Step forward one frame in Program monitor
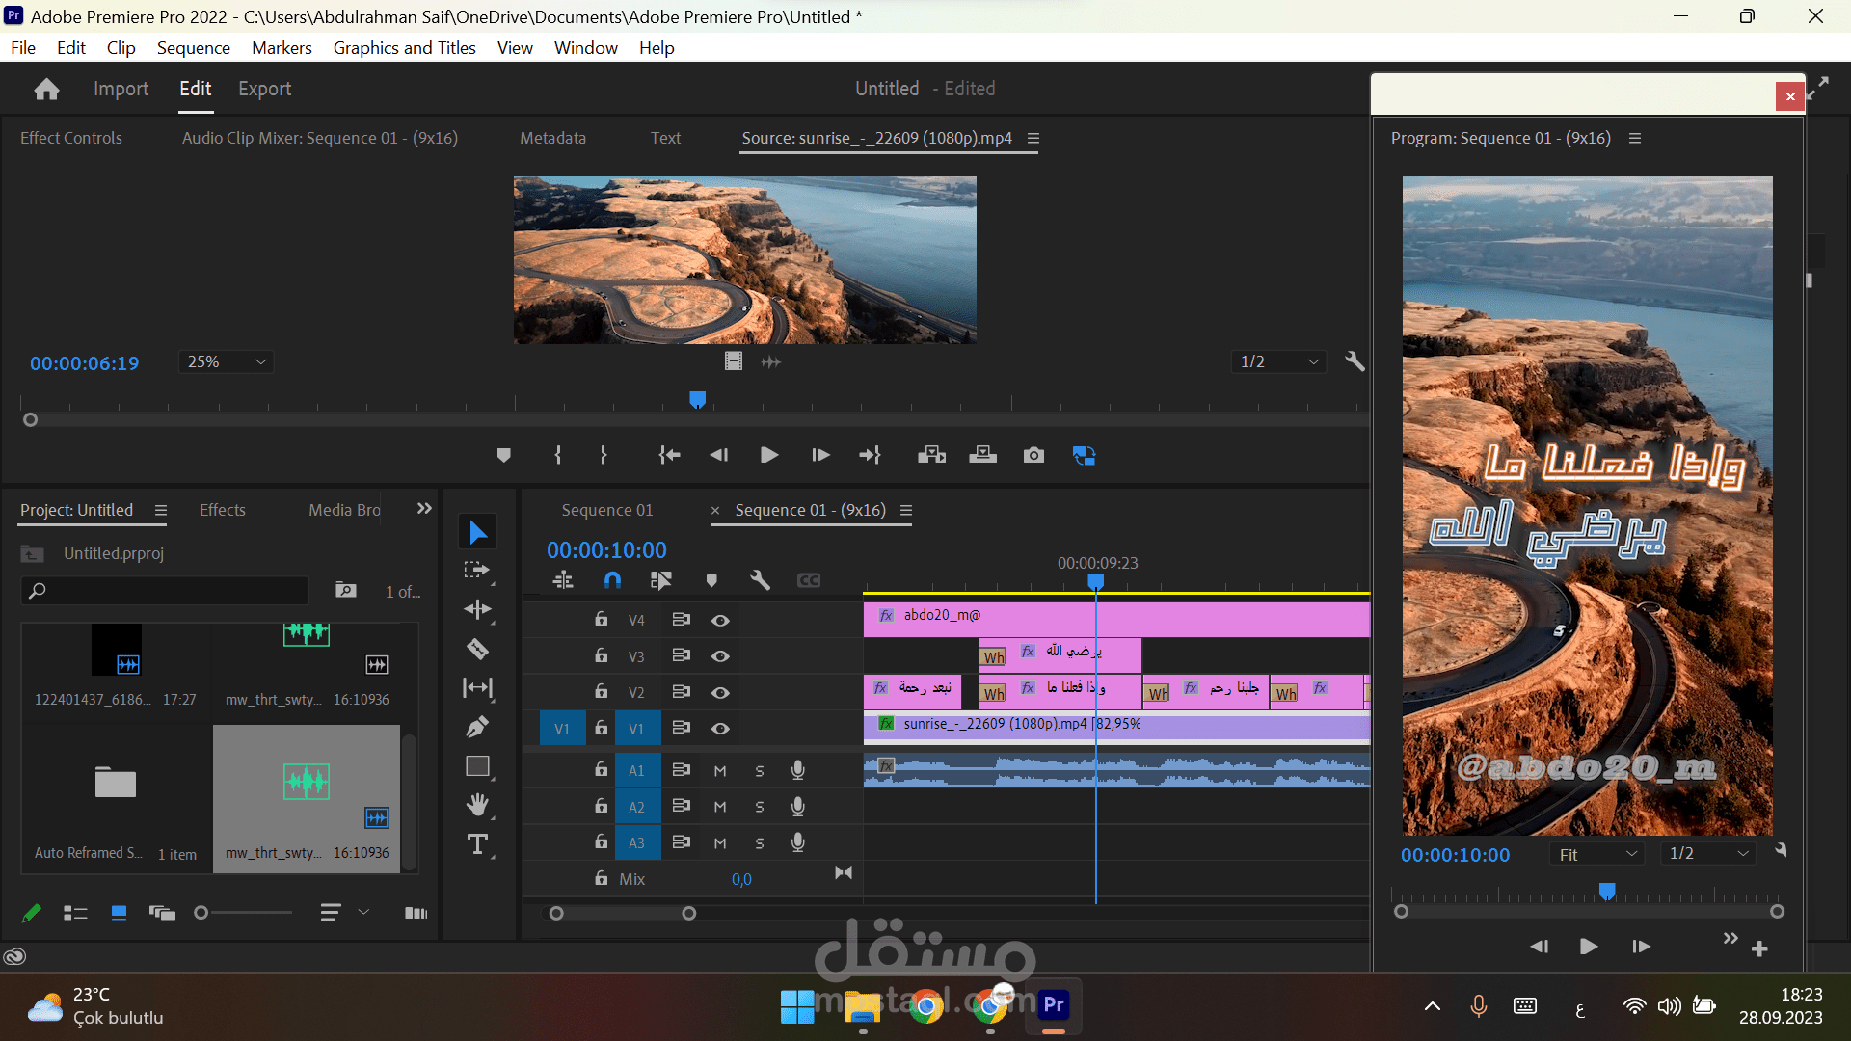Screen dimensions: 1851x1041 pos(1641,947)
